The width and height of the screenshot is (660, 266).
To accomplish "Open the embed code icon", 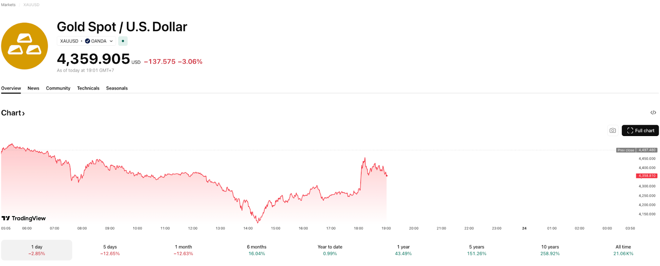I will 653,113.
